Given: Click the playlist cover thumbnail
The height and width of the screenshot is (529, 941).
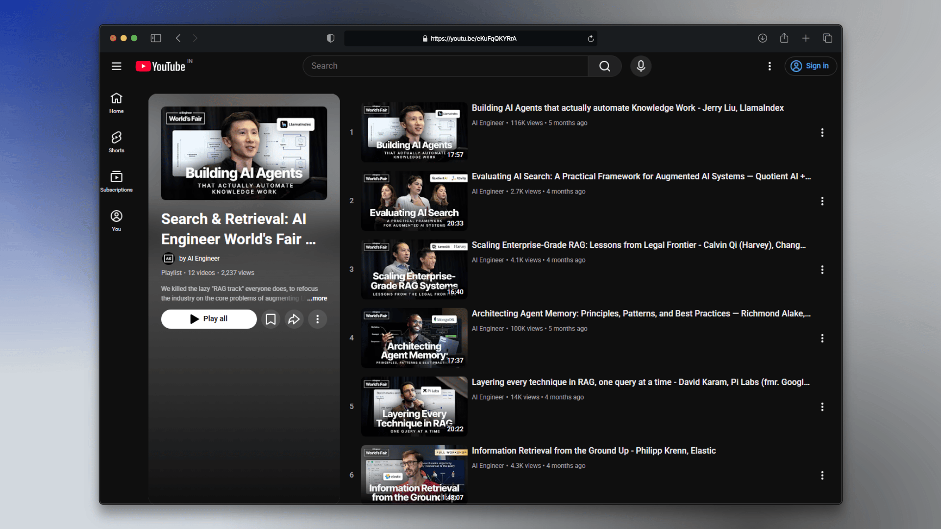Looking at the screenshot, I should click(244, 153).
